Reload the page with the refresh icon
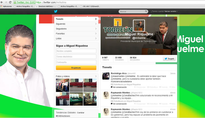The height and width of the screenshot is (118, 205). click(x=10, y=2)
